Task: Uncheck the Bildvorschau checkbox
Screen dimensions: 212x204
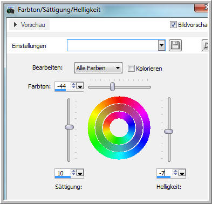Action: click(x=173, y=25)
